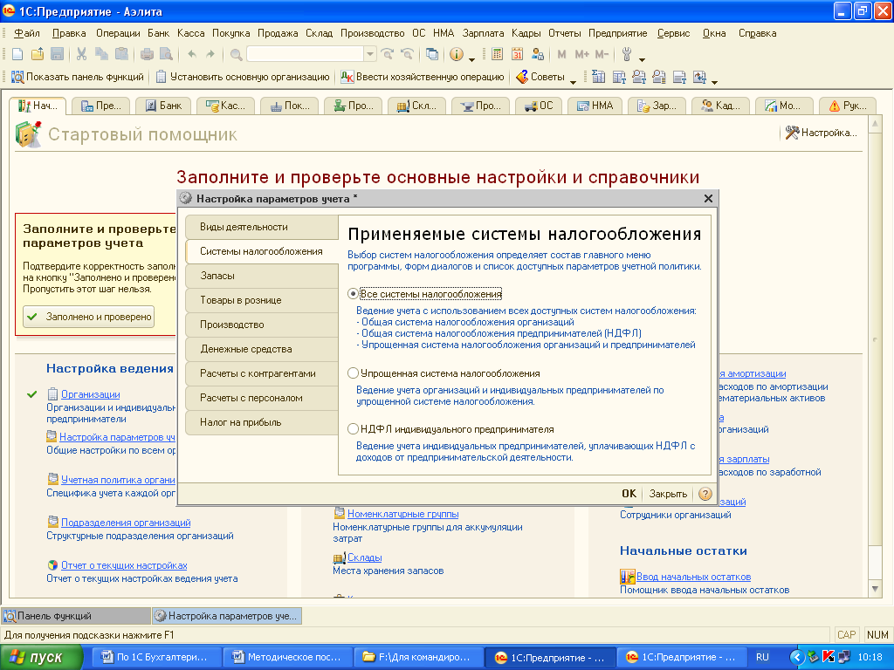Open the Calendar toolbar icon

517,54
